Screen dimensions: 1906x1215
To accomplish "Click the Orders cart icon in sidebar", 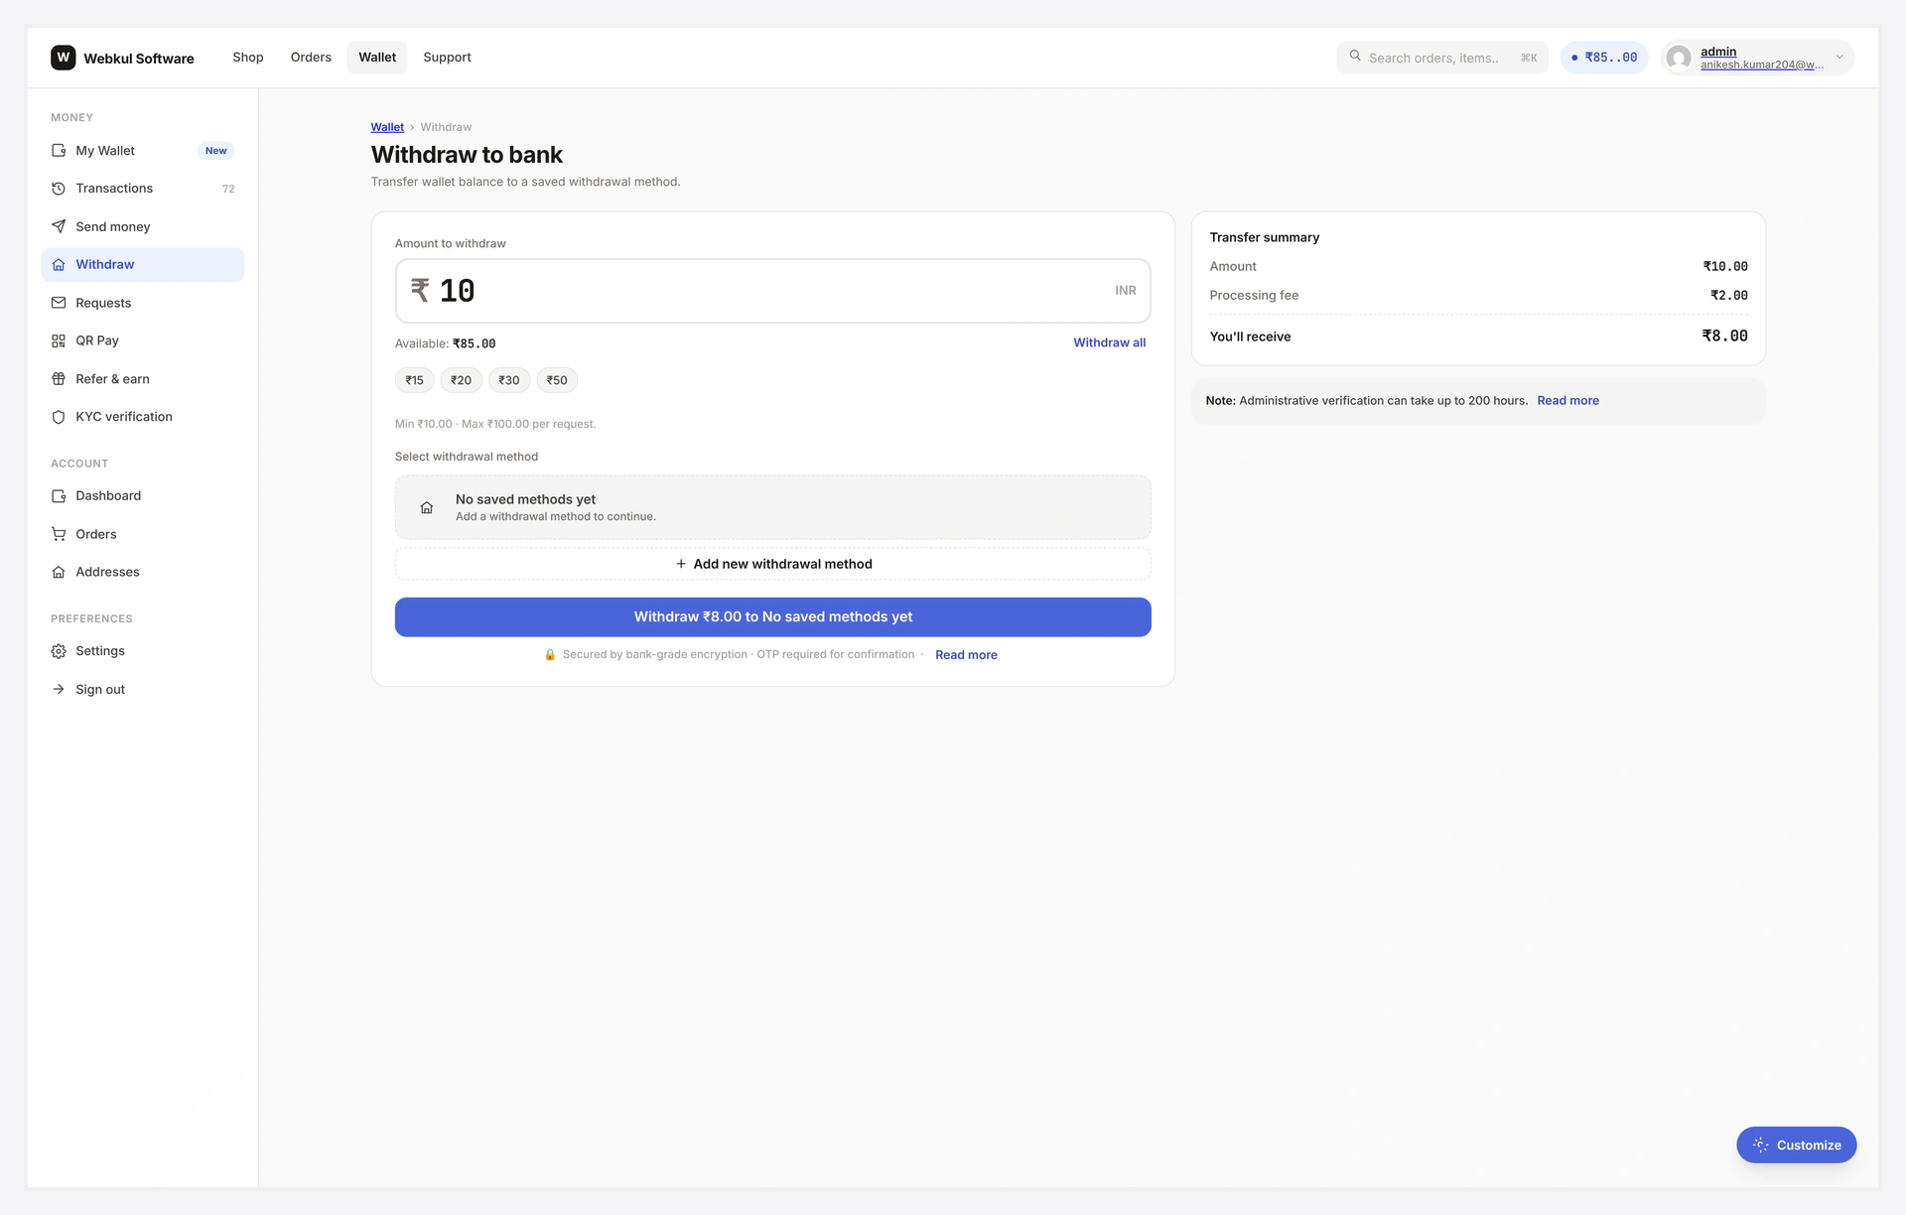I will tap(59, 534).
